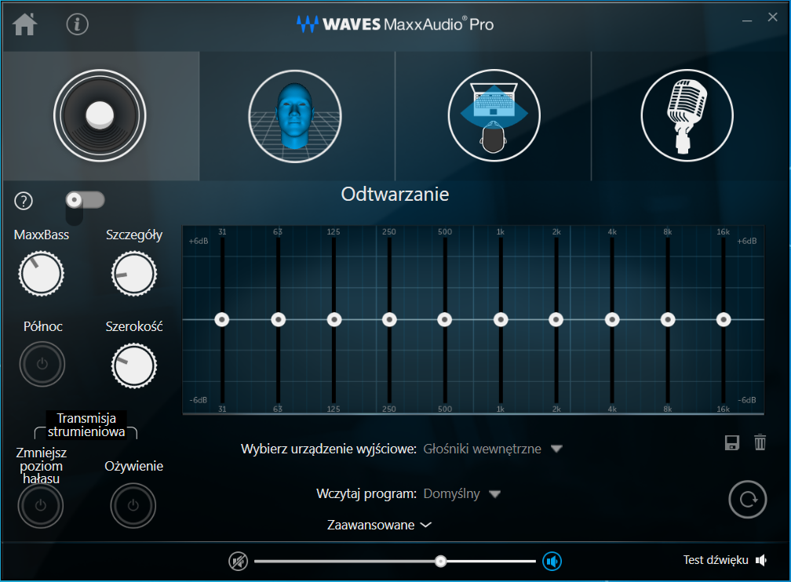This screenshot has height=582, width=791.
Task: Click the circular reset button
Action: click(748, 500)
